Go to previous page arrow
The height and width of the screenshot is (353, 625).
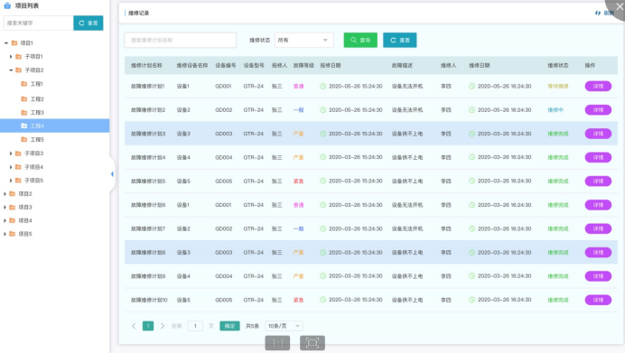(x=134, y=326)
